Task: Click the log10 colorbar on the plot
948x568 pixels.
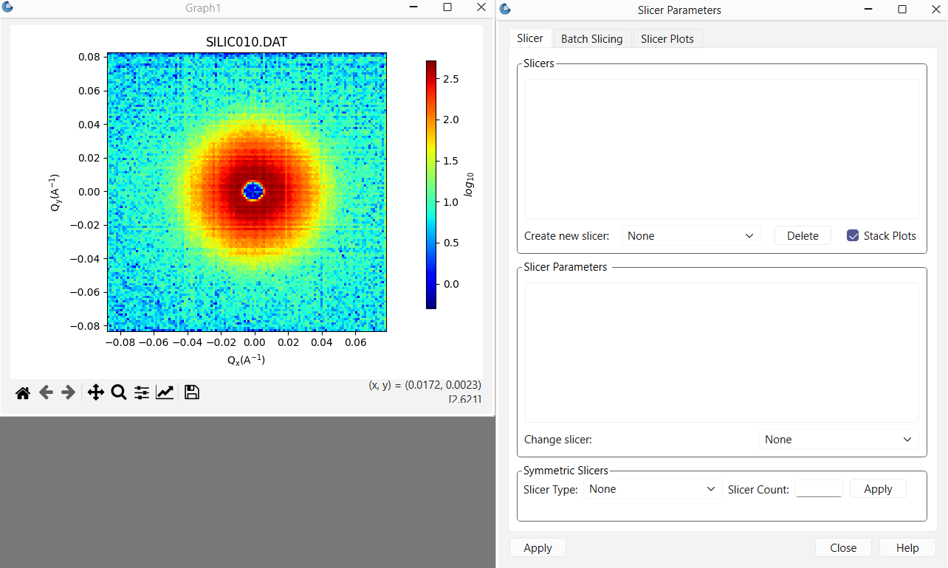Action: click(x=431, y=184)
